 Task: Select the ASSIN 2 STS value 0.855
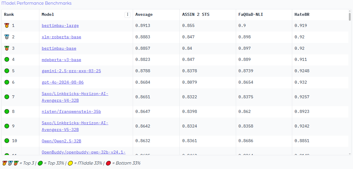pyautogui.click(x=189, y=25)
